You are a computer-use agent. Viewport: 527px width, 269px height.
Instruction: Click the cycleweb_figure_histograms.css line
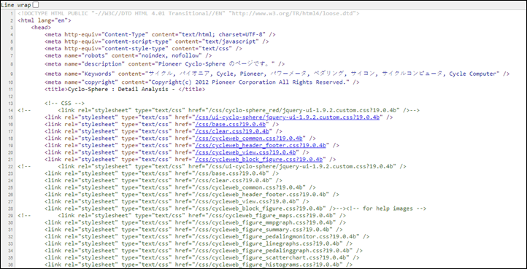pyautogui.click(x=199, y=265)
